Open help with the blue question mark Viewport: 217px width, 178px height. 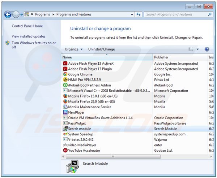coord(207,49)
